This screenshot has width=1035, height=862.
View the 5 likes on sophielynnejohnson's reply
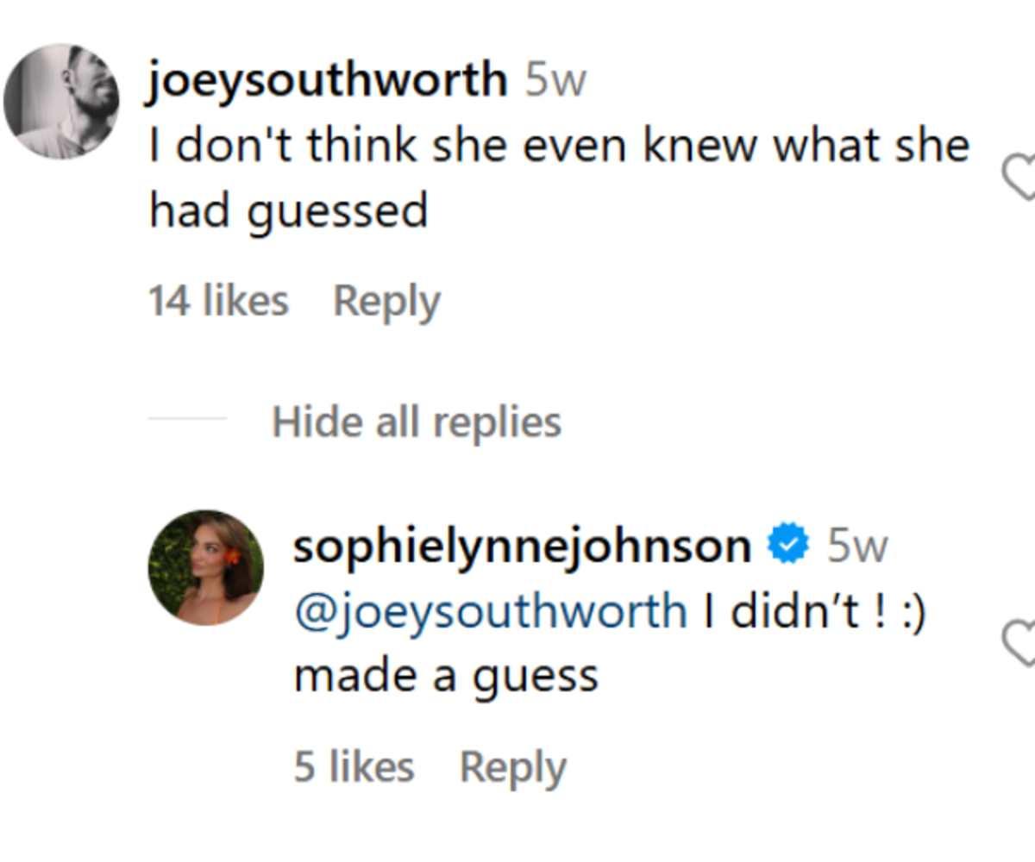[354, 767]
